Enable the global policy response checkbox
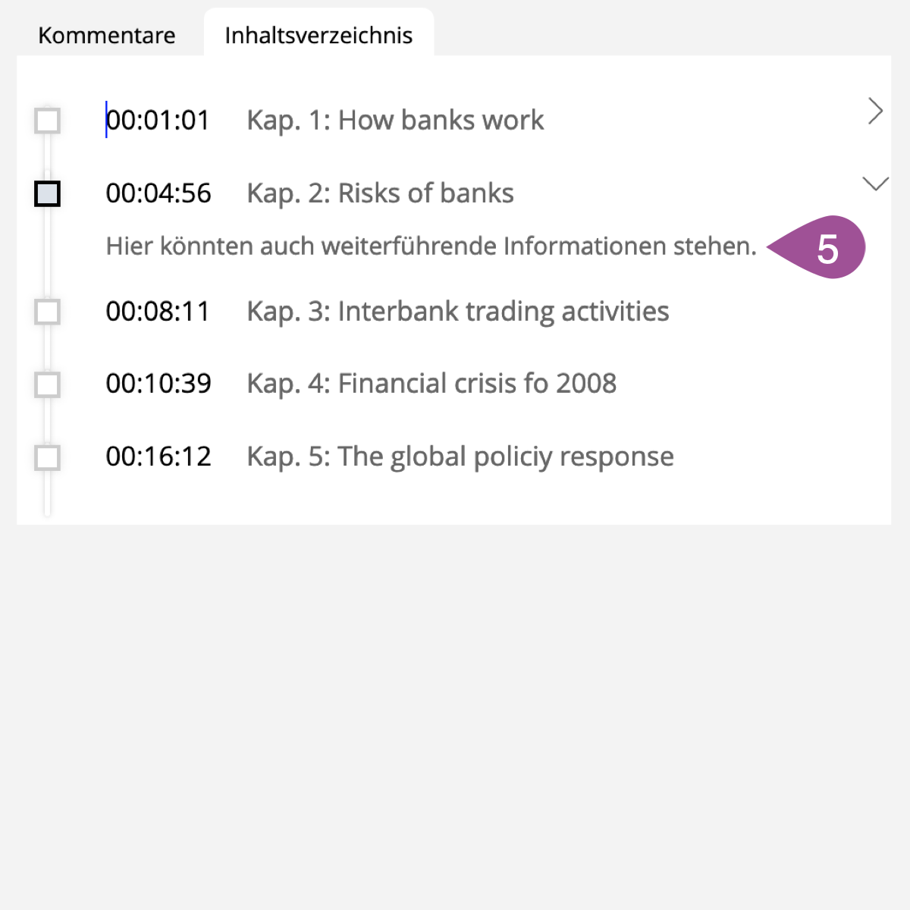Viewport: 910px width, 910px height. [x=48, y=457]
